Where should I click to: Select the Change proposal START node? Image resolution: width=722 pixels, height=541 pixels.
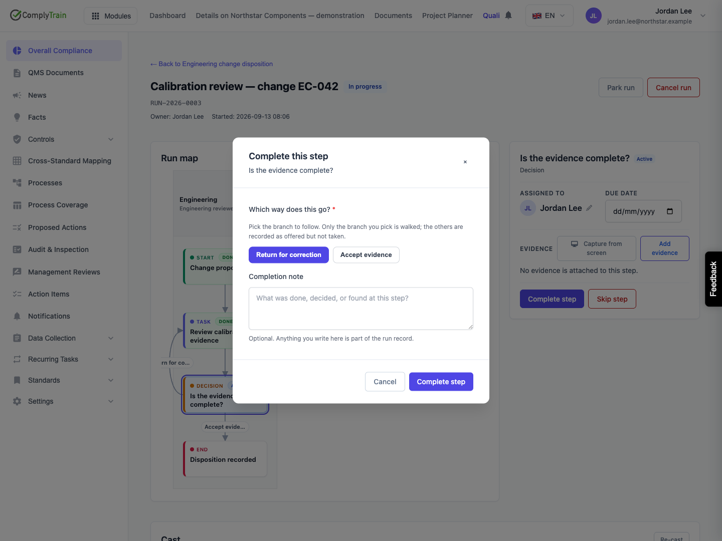(208, 266)
